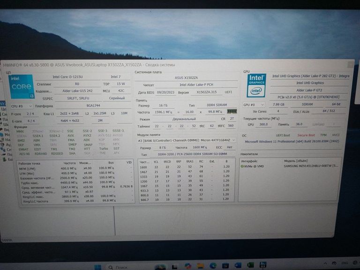The height and width of the screenshot is (270, 360).
Task: Click the green NVMe drive status icon
Action: point(242,166)
